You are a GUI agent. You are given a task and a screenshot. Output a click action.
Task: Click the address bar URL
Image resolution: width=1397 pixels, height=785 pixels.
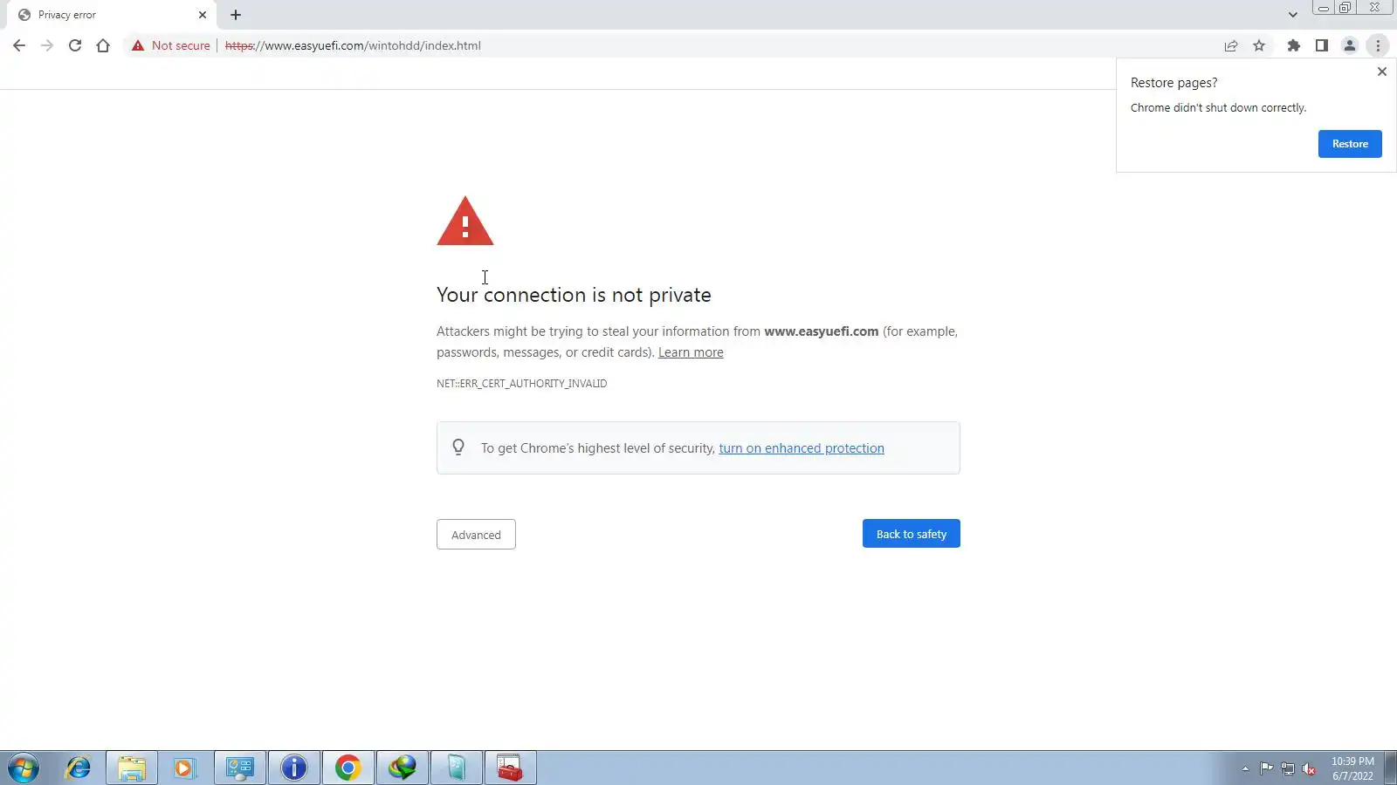(353, 45)
